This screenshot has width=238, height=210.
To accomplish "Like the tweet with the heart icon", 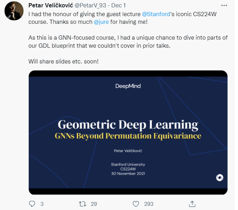I will pyautogui.click(x=137, y=204).
